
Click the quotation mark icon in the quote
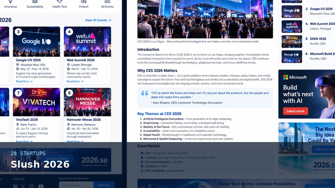tap(145, 93)
